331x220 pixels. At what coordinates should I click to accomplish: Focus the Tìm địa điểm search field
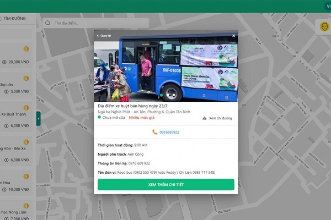tap(95, 23)
